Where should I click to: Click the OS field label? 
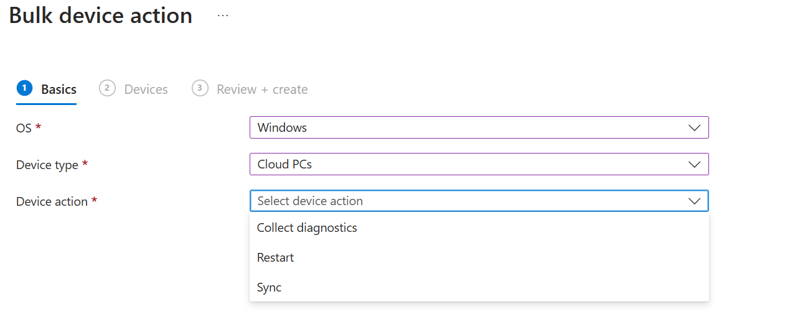coord(24,128)
